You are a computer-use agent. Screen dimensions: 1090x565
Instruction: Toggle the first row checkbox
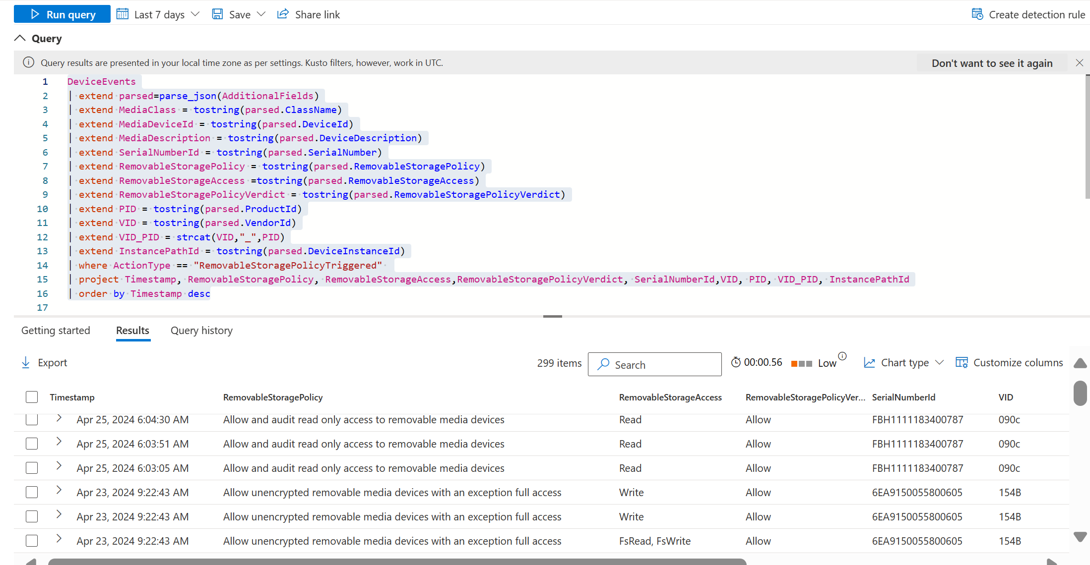point(31,419)
